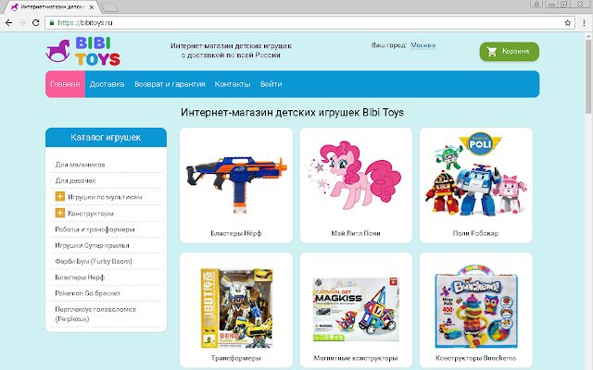Click Войти to log in
Viewport: 593px width, 370px height.
[271, 84]
